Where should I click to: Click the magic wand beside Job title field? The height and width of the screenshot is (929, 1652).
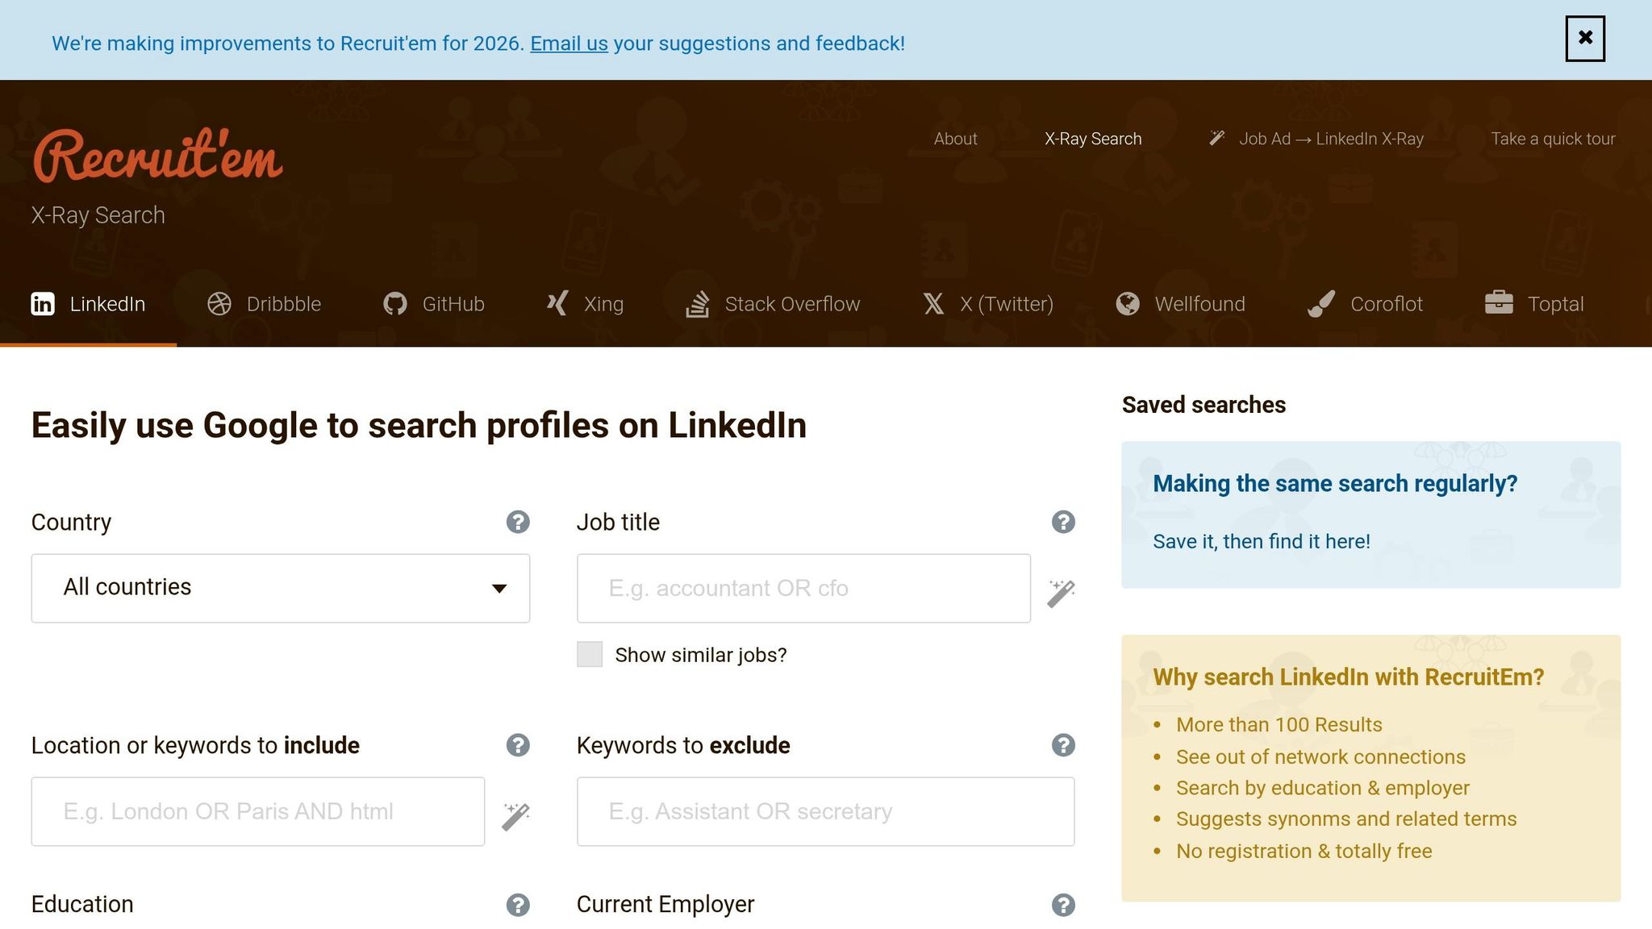1062,593
